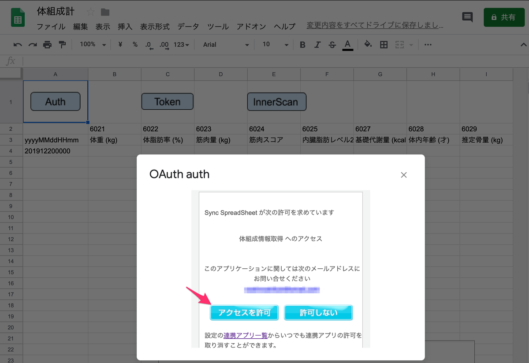Click the アクセスを許可 button
Viewport: 529px width, 363px height.
[244, 313]
